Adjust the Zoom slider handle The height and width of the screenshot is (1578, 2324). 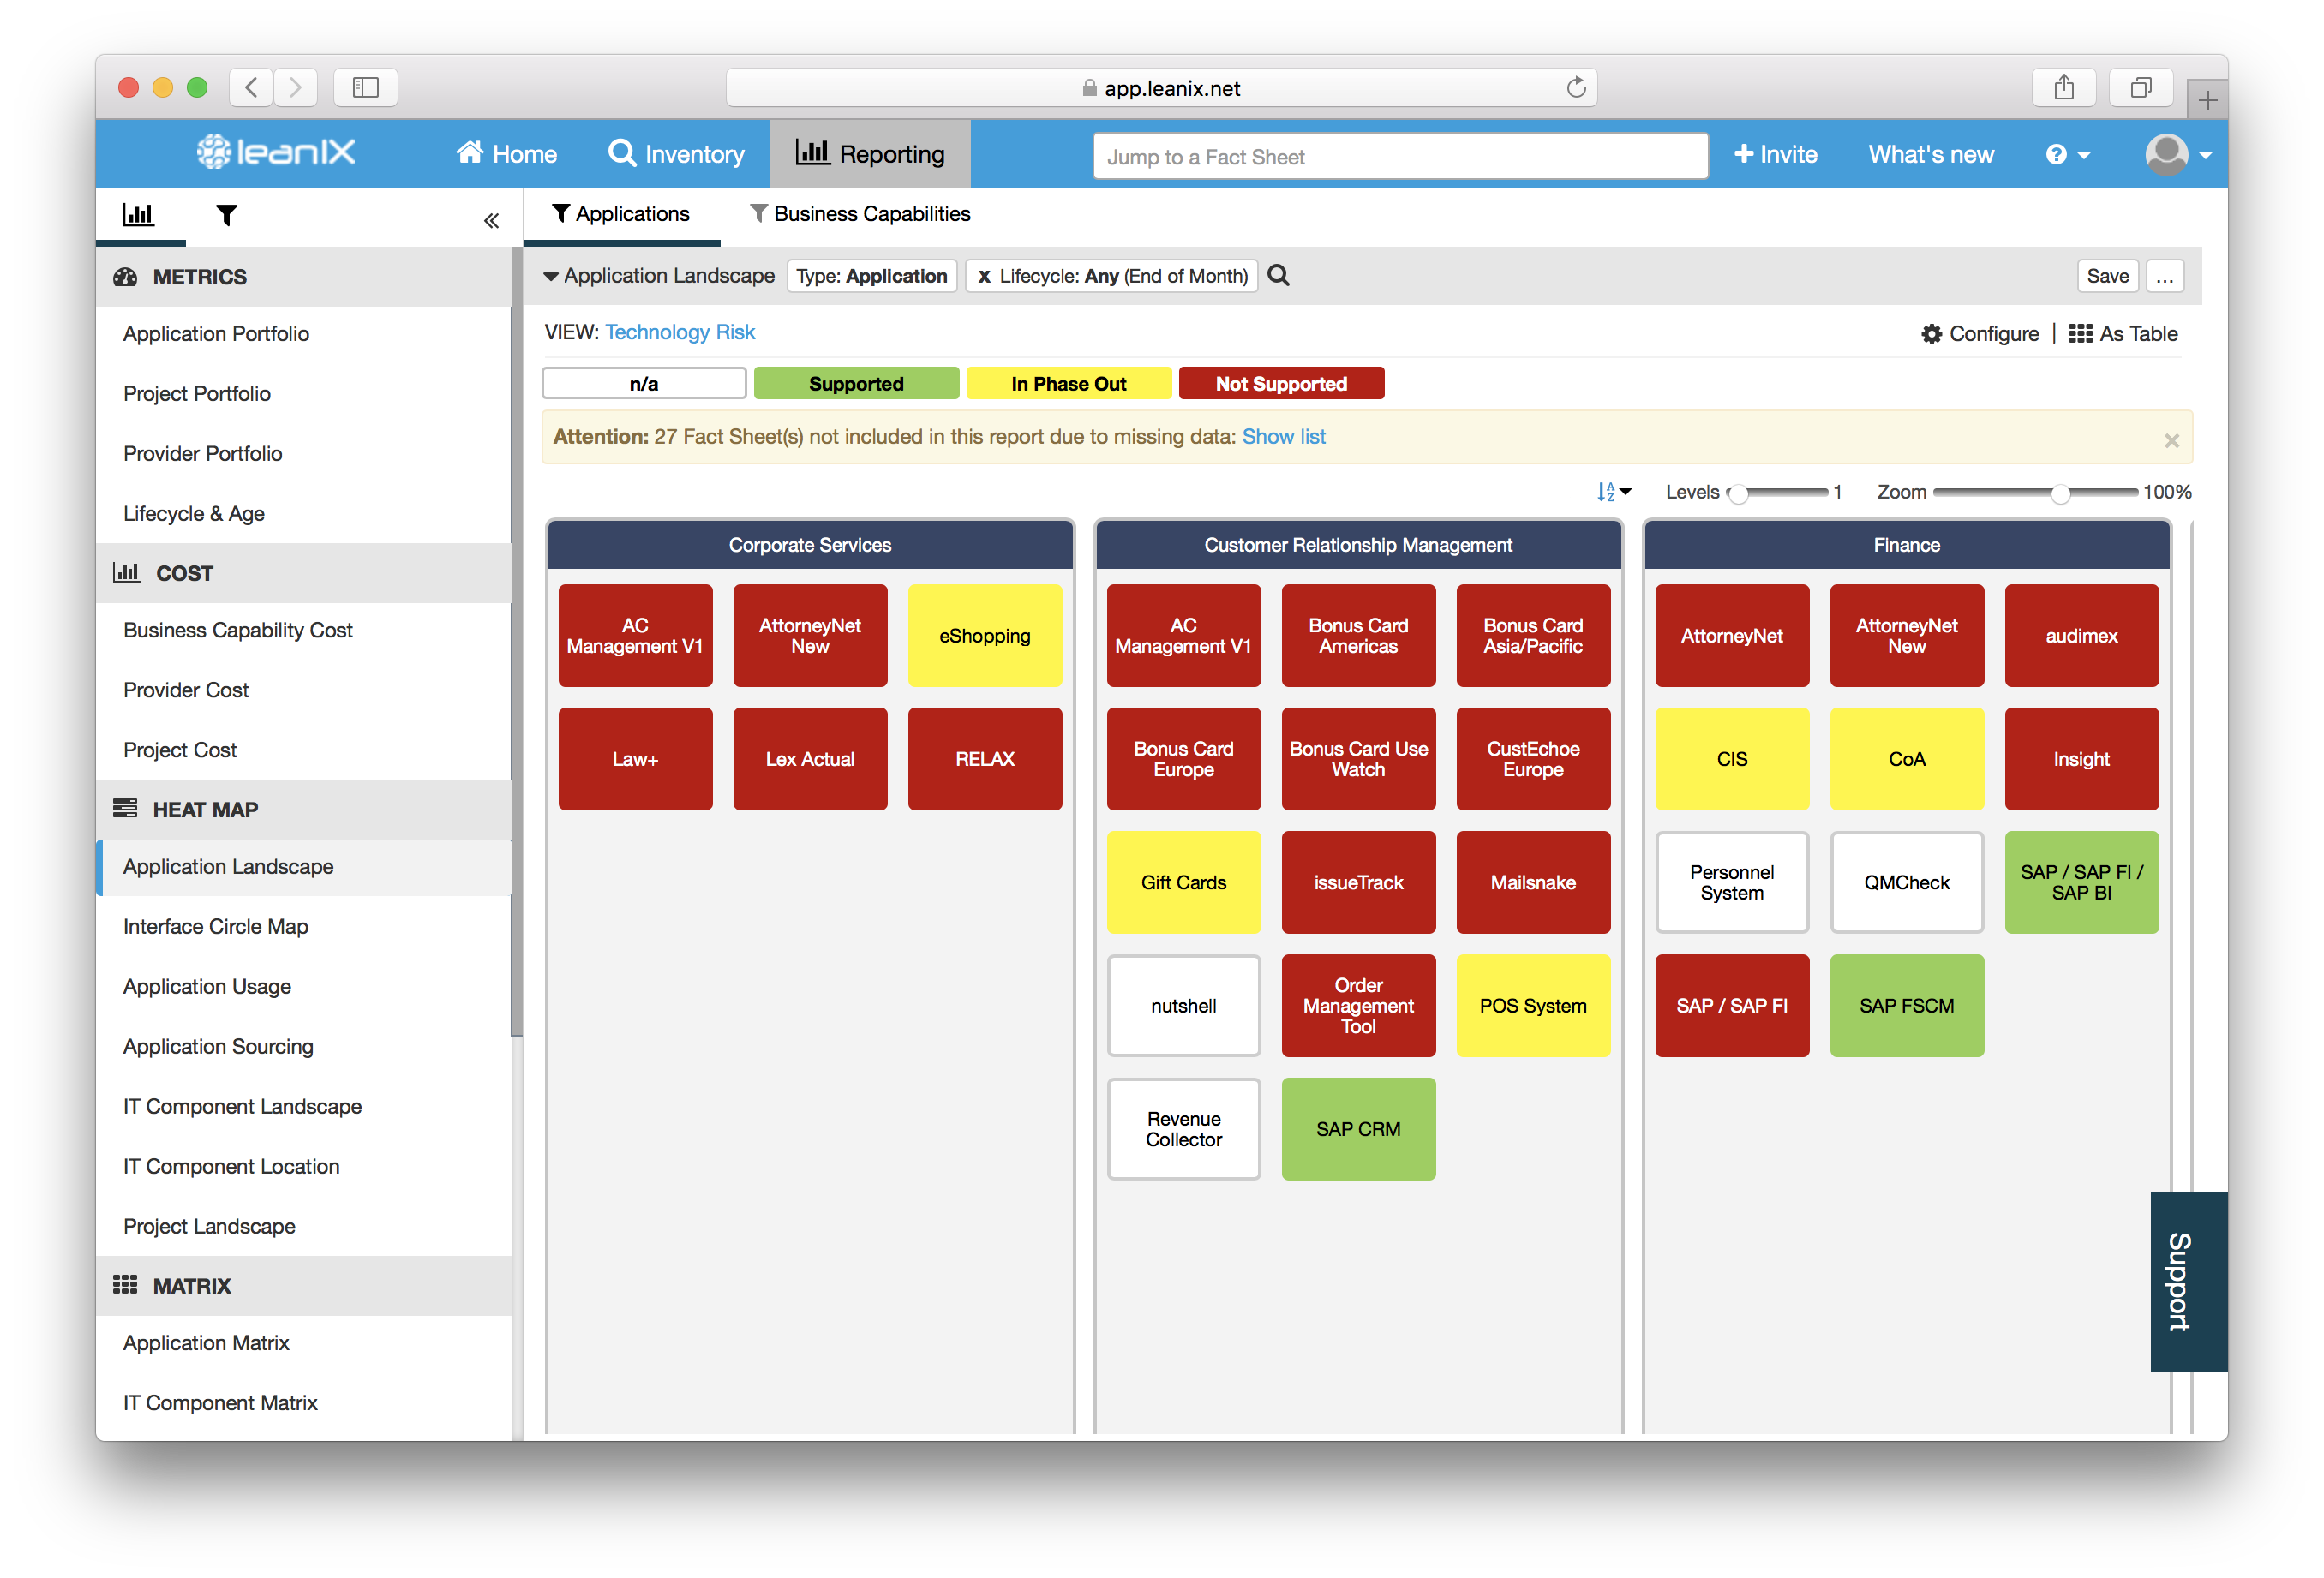click(x=2059, y=493)
